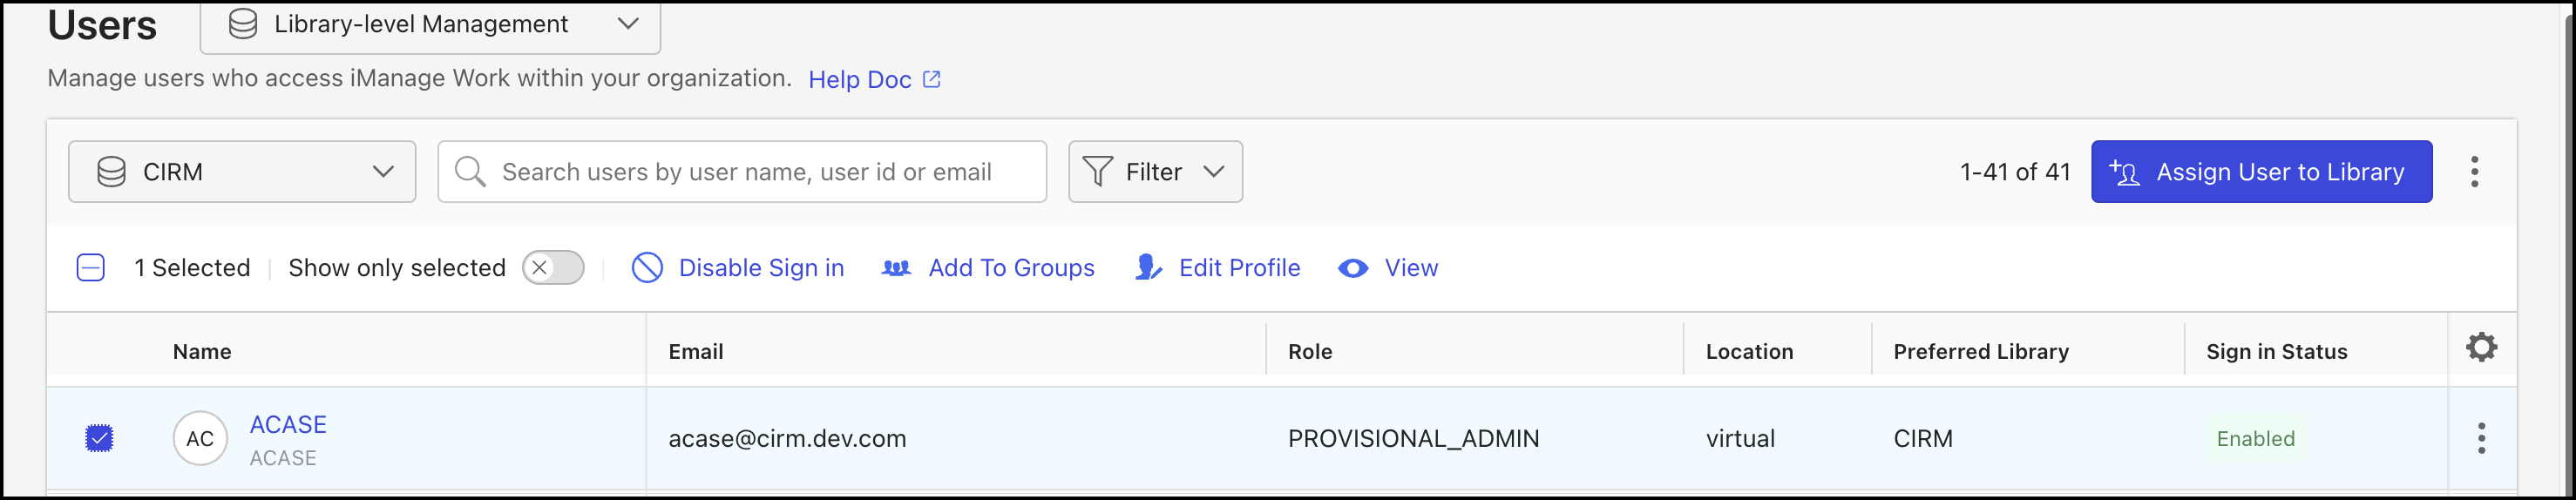Click the Sign in Status column header
Viewport: 2576px width, 500px height.
[2276, 352]
